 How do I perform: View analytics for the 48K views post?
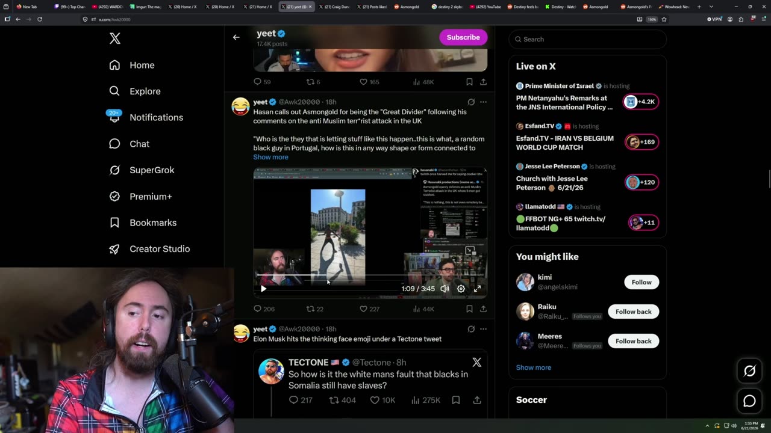(423, 82)
